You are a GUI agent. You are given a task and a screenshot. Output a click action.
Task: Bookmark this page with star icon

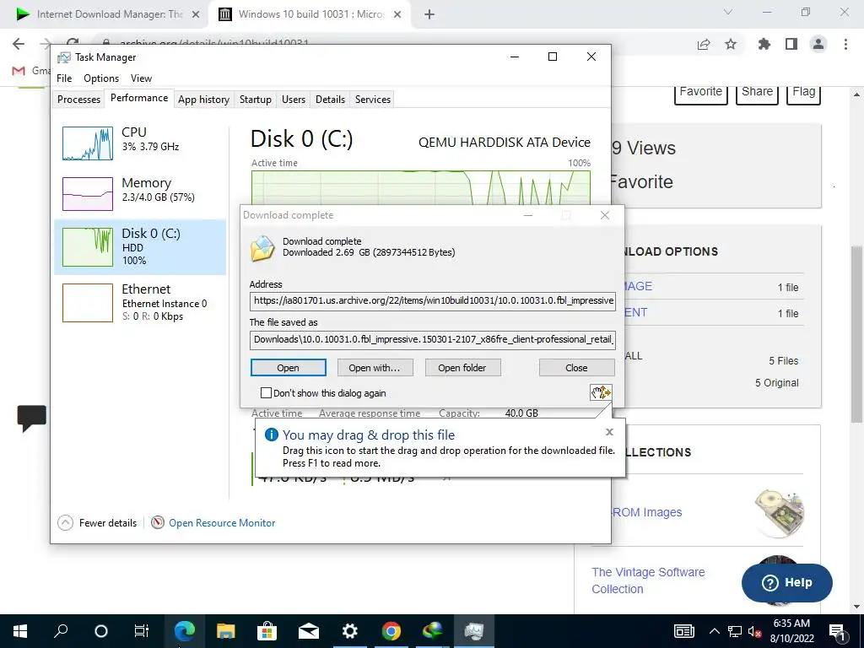point(731,44)
